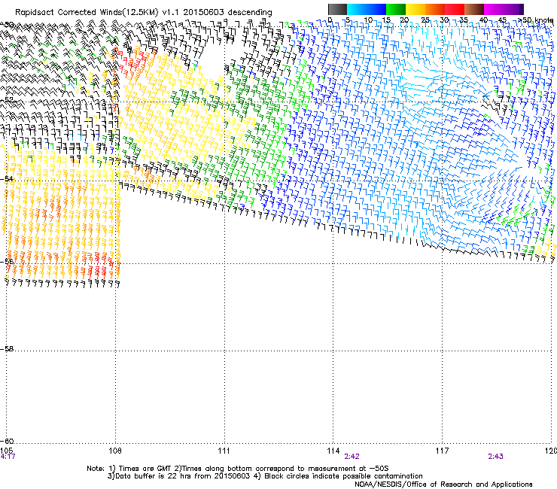Click the purple time stamp 4:17

[8, 457]
